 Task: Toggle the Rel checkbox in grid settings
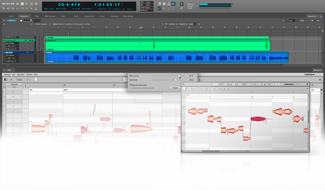pos(315,20)
